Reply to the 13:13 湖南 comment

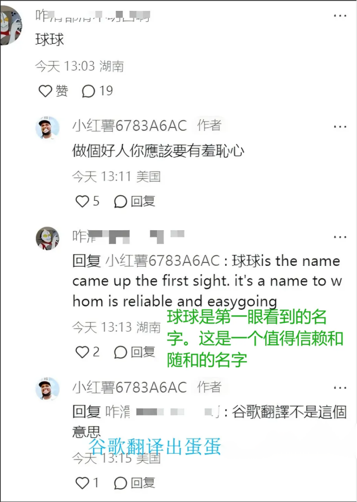[135, 352]
